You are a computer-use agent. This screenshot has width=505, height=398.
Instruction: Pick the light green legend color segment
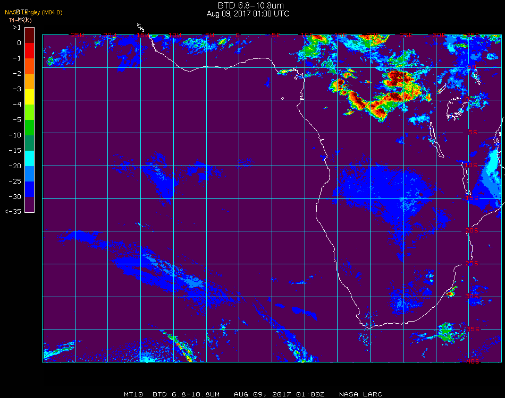[x=29, y=112]
